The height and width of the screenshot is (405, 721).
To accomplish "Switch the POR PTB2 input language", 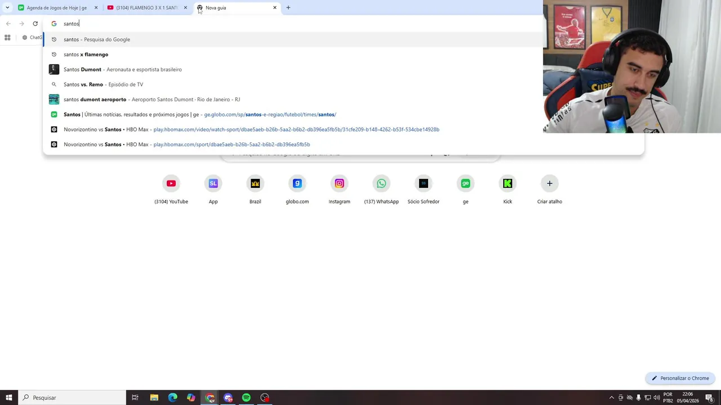I will (x=668, y=398).
